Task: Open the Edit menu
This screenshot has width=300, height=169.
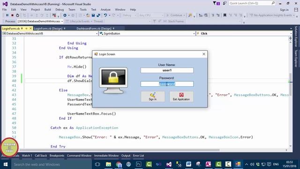Action: coord(14,9)
